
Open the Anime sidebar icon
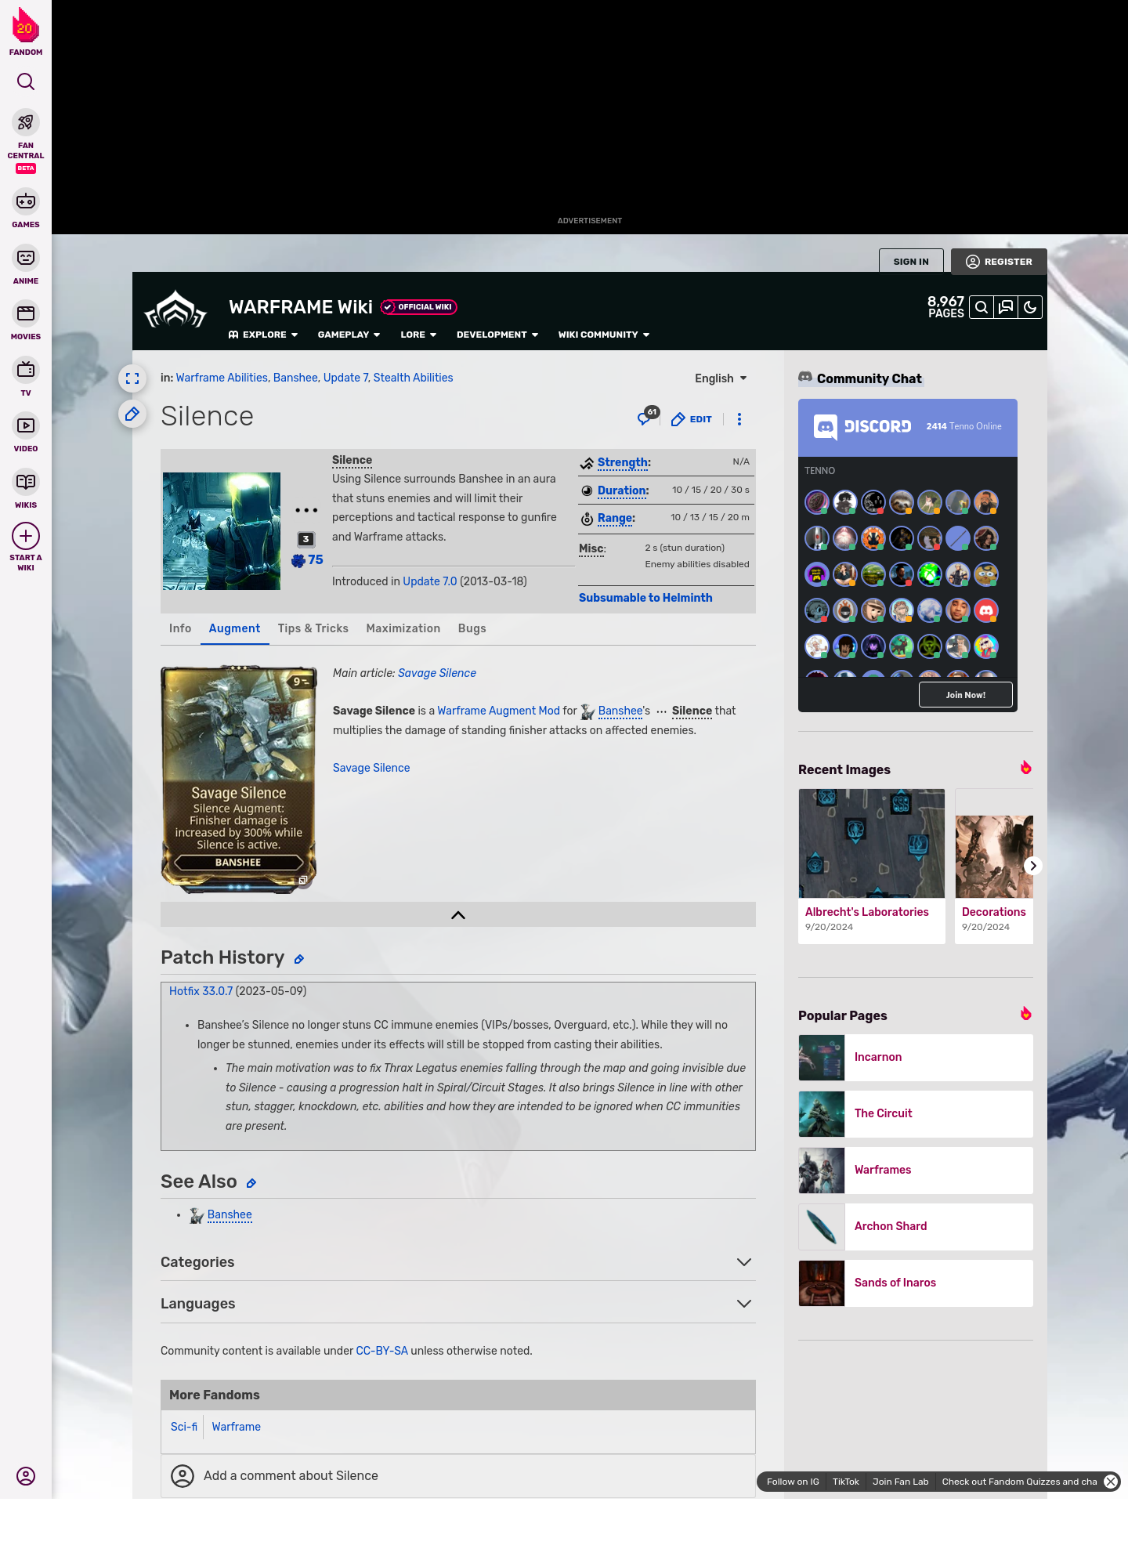click(x=26, y=258)
